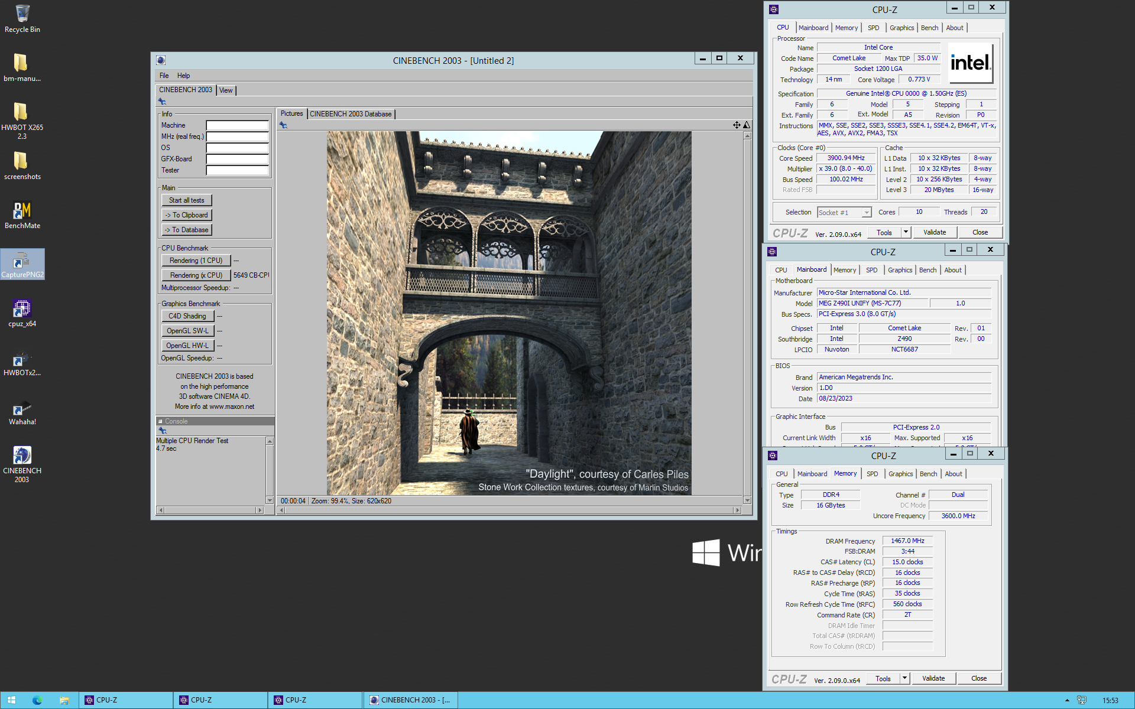Select the CINEBENCH 2003 desktop icon
Screen dimensions: 1135x709
click(x=22, y=464)
